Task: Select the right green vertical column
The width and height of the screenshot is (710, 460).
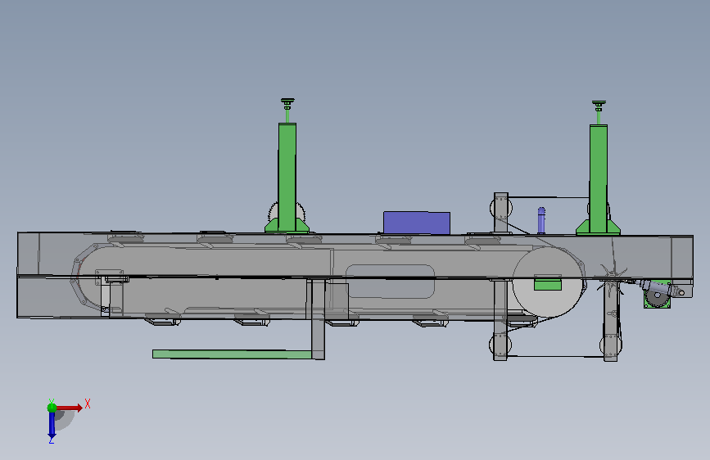Action: point(598,178)
